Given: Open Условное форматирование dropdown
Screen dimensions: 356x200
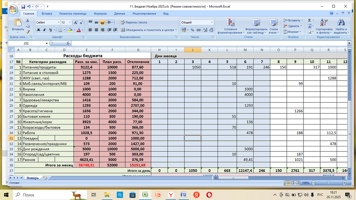Looking at the screenshot, I should [231, 27].
